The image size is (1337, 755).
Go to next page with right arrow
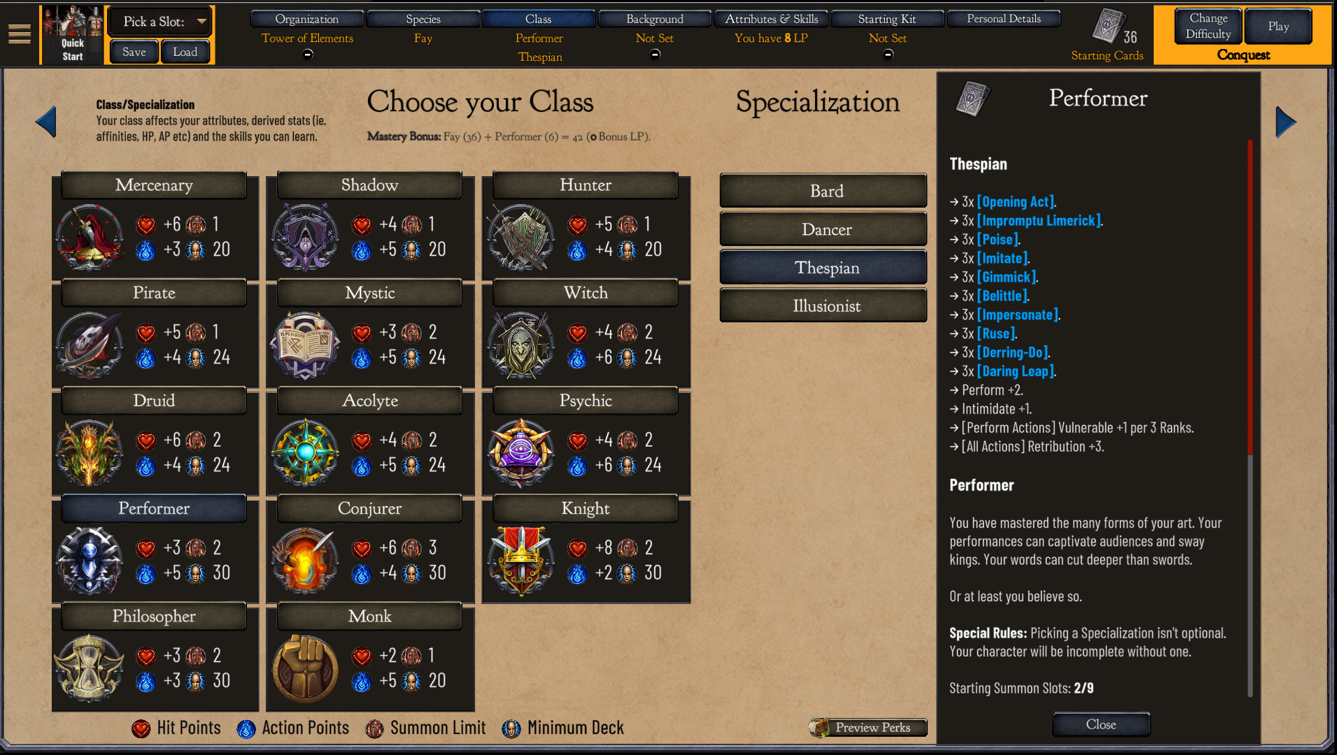1285,122
